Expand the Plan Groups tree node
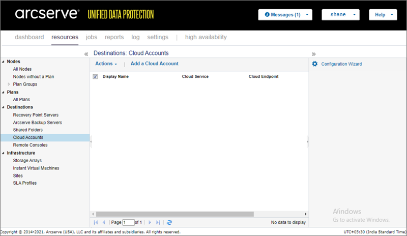407x236 pixels. coord(9,84)
